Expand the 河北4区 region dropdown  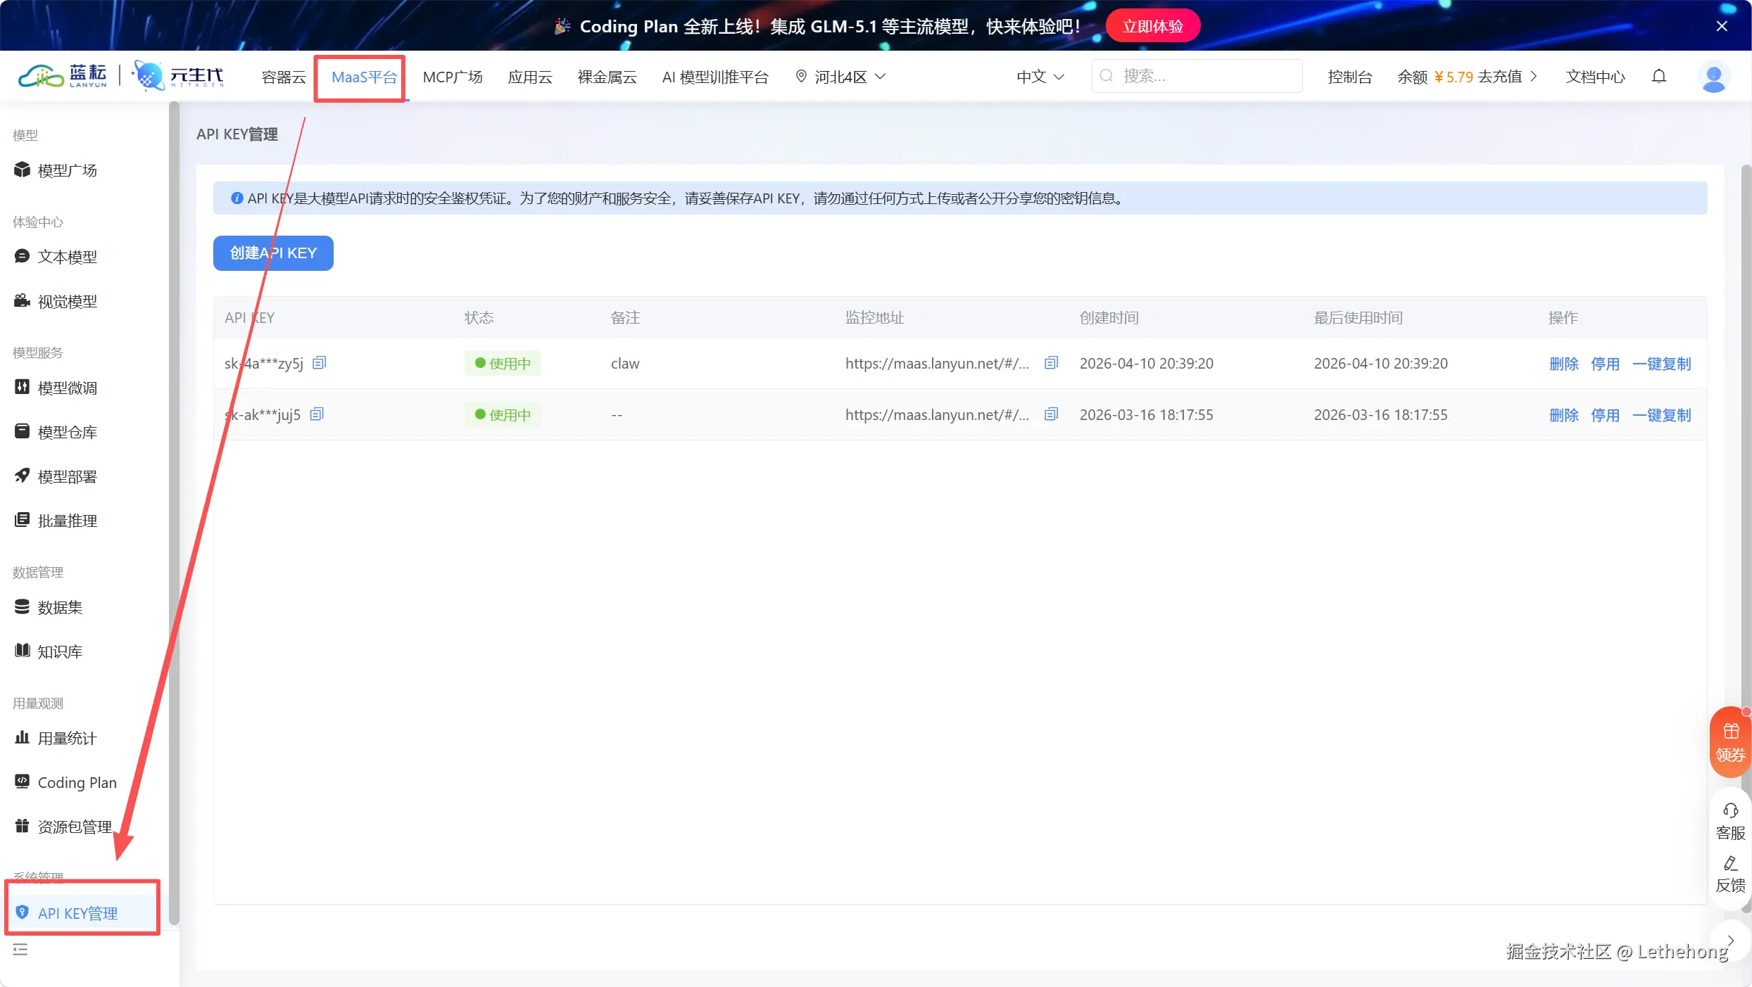840,77
